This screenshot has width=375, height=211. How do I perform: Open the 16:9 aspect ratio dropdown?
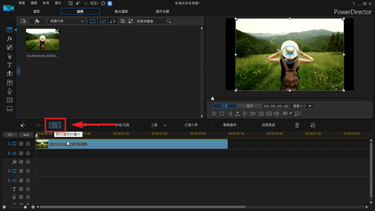[95, 3]
